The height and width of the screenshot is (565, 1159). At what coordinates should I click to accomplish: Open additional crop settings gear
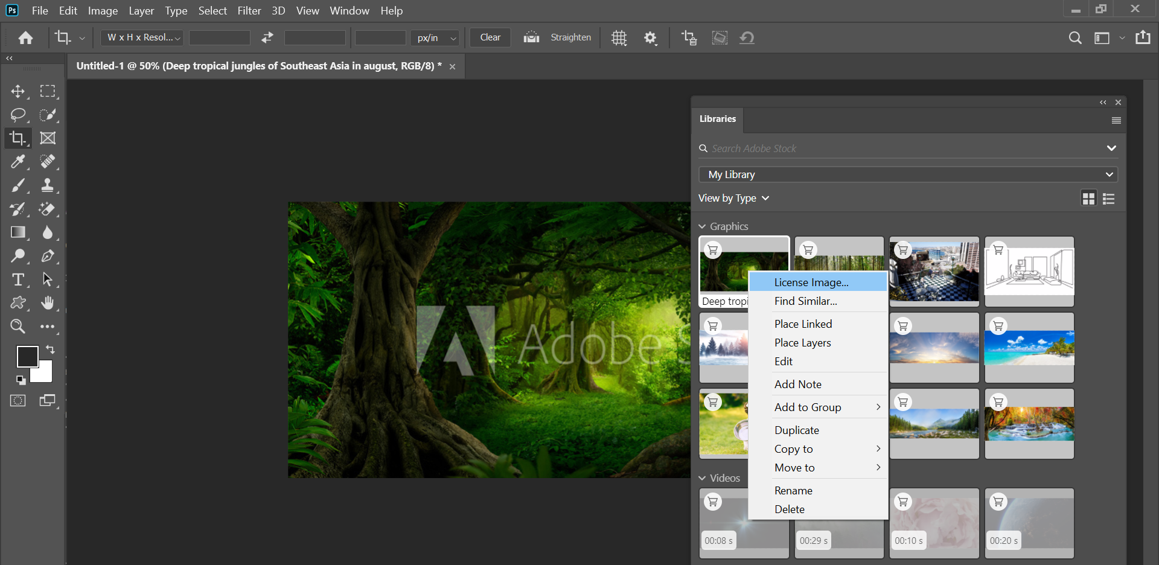pyautogui.click(x=650, y=38)
